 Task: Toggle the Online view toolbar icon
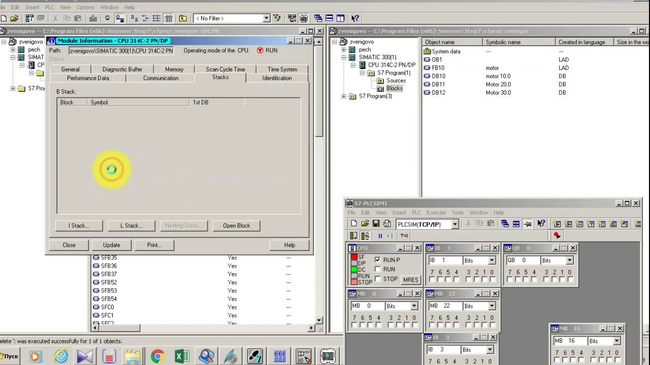point(120,18)
